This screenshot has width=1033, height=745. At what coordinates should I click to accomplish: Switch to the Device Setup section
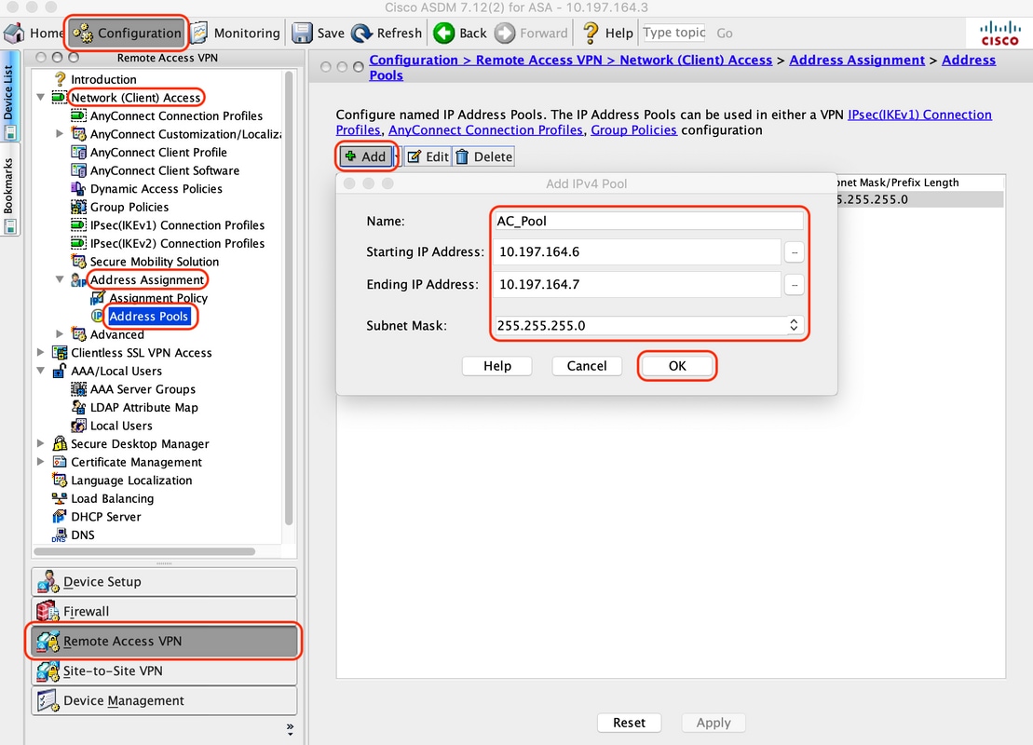(x=164, y=582)
